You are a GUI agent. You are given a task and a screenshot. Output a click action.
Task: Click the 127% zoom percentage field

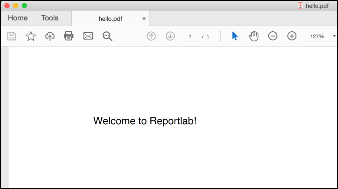point(317,36)
